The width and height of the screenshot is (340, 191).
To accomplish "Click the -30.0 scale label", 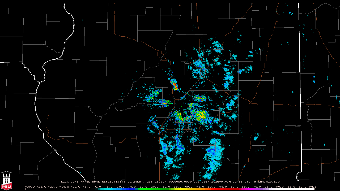I will [x=30, y=186].
